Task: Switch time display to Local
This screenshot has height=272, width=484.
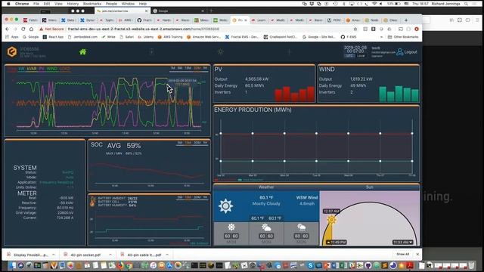Action: (x=361, y=56)
